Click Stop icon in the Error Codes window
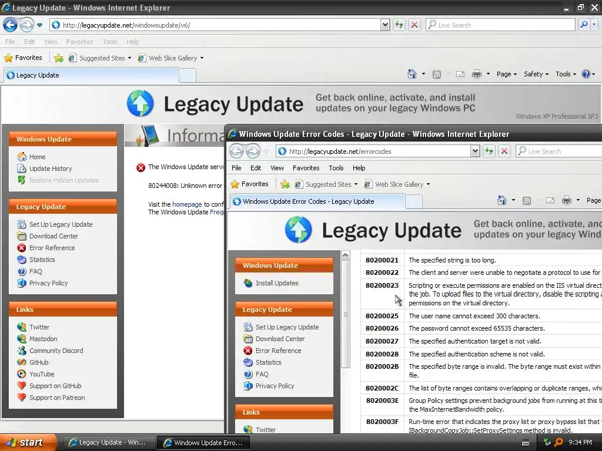602x451 pixels. click(x=504, y=151)
